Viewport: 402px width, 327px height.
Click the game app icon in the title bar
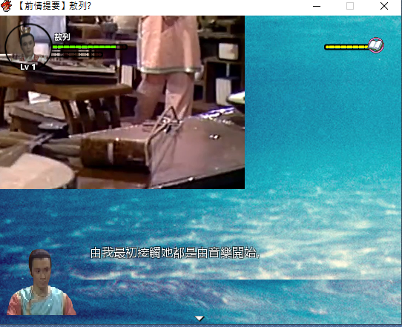point(6,6)
